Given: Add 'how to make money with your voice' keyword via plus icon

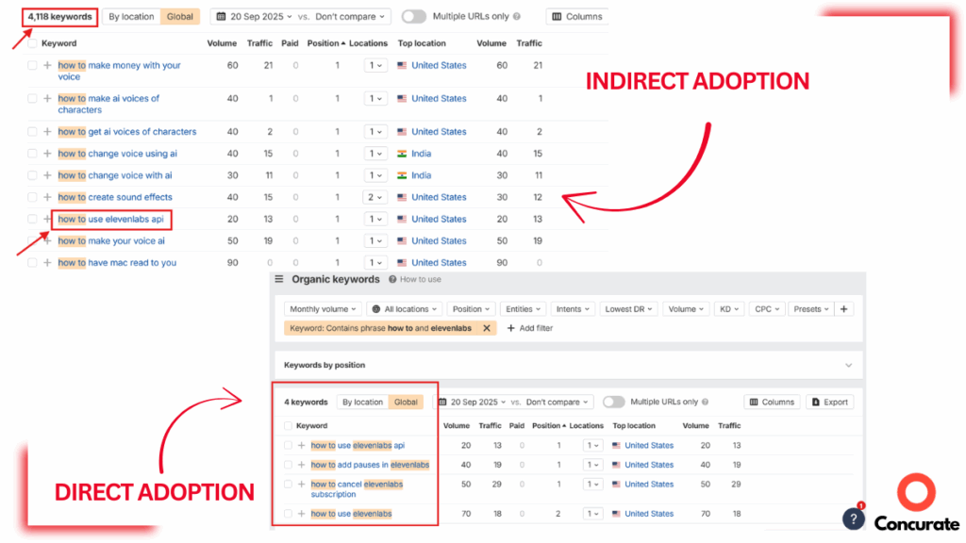Looking at the screenshot, I should click(x=47, y=65).
